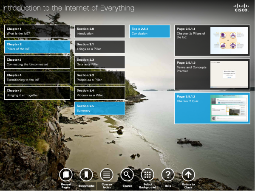Select Section 2.0 Introduction
Viewport: 255px width, 191px height.
coord(99,31)
